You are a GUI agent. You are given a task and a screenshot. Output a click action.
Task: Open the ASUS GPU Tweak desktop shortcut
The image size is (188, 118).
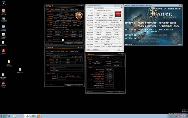pyautogui.click(x=3, y=84)
